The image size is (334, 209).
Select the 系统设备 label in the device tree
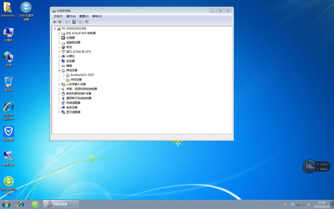tap(72, 107)
